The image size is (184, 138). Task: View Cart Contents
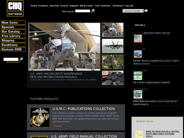(103, 6)
